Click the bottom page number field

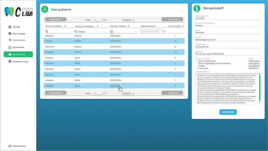(x=96, y=93)
